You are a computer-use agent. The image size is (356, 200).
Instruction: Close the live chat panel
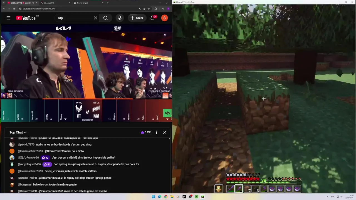(x=165, y=132)
